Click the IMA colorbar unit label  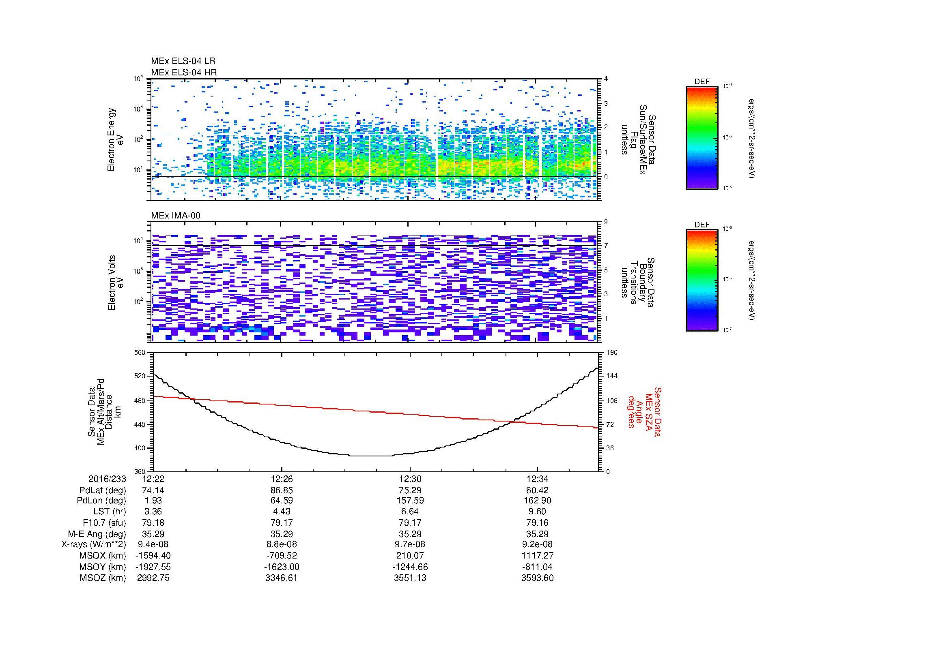[751, 280]
